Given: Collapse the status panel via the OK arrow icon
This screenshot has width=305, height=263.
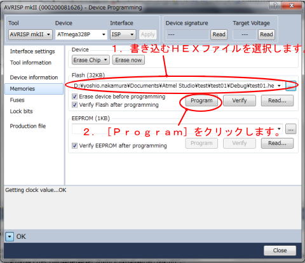Looking at the screenshot, I should (10, 236).
